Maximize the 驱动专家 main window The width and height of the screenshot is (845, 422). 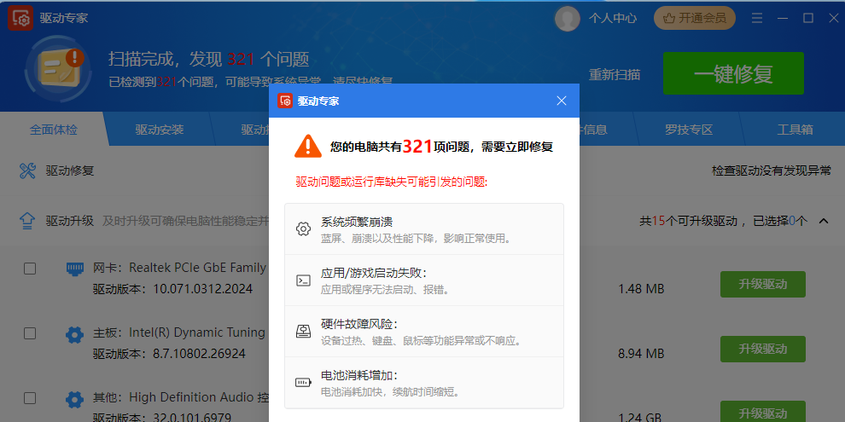pos(807,18)
